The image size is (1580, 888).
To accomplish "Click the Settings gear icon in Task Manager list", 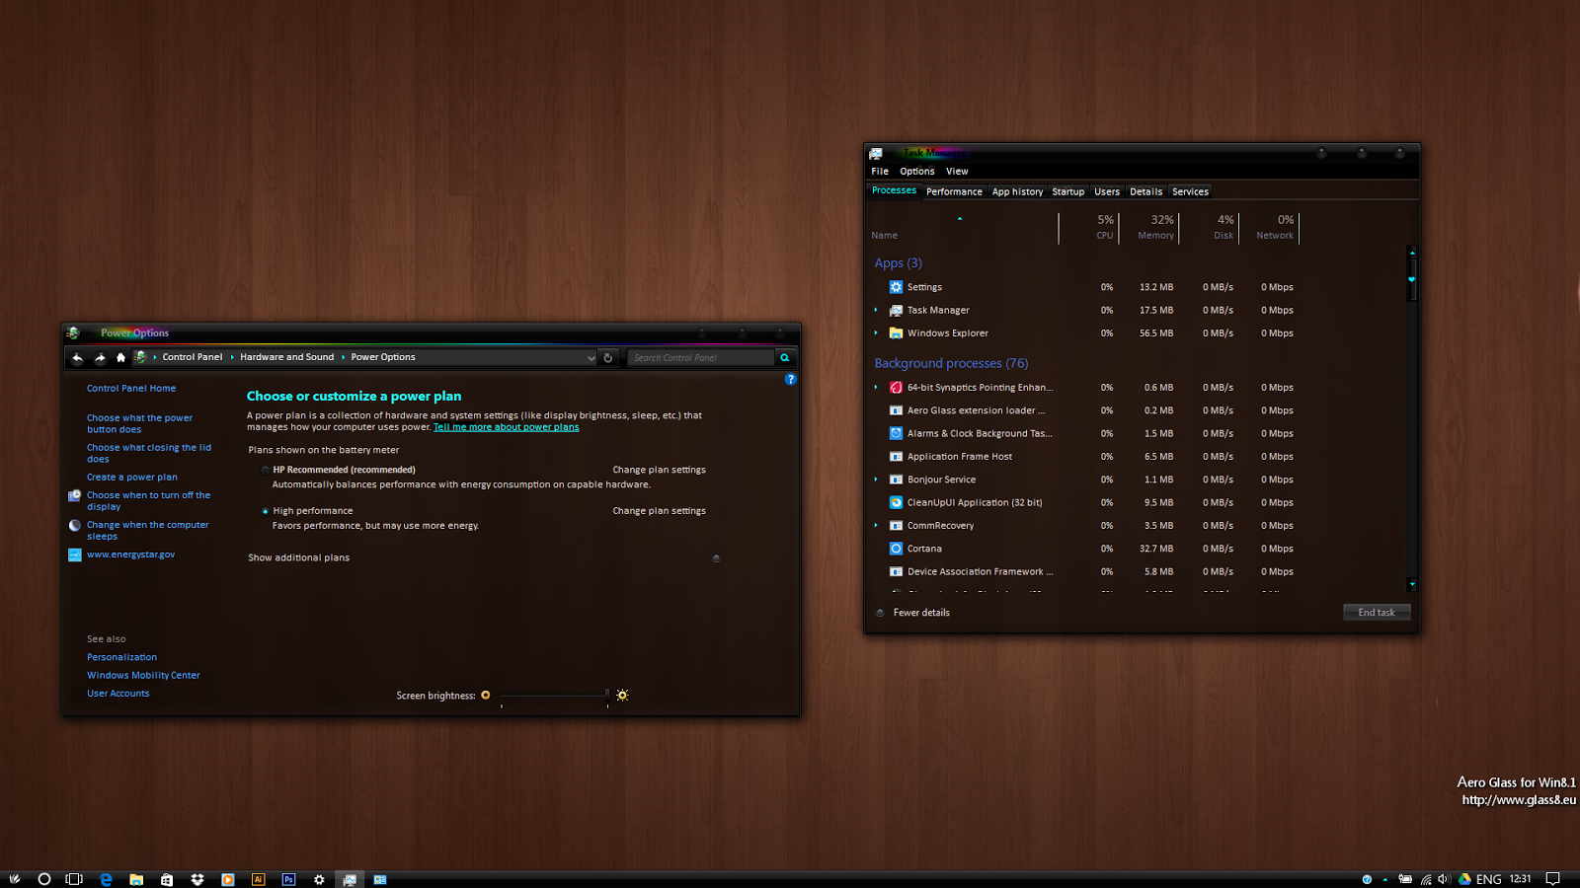I will coord(896,287).
